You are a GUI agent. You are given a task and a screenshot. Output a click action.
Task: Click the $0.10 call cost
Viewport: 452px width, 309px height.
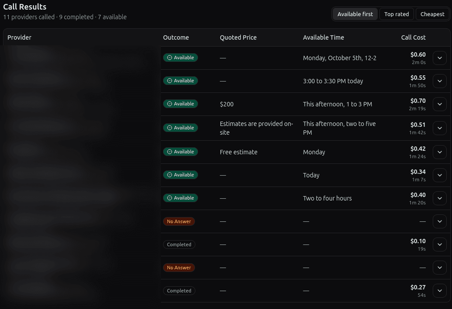418,241
